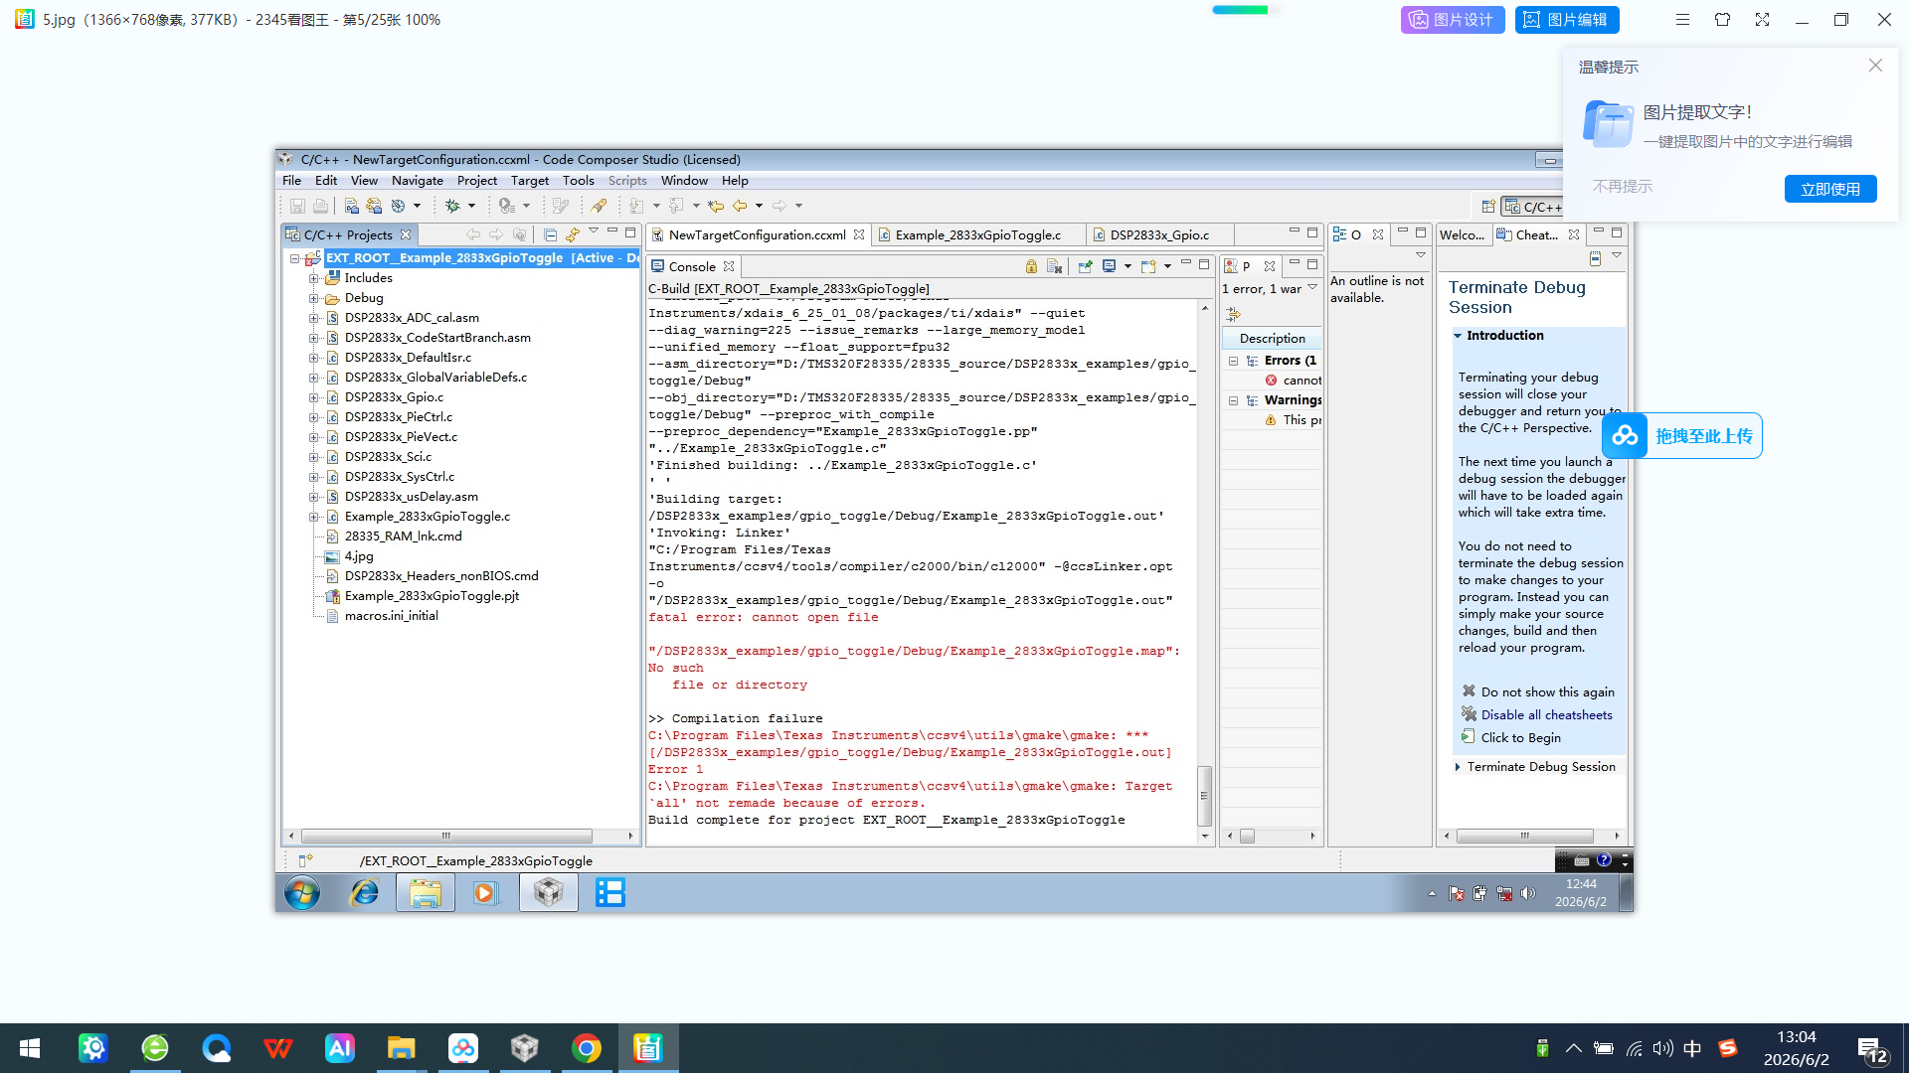Open Chrome from the Windows taskbar

pos(587,1048)
